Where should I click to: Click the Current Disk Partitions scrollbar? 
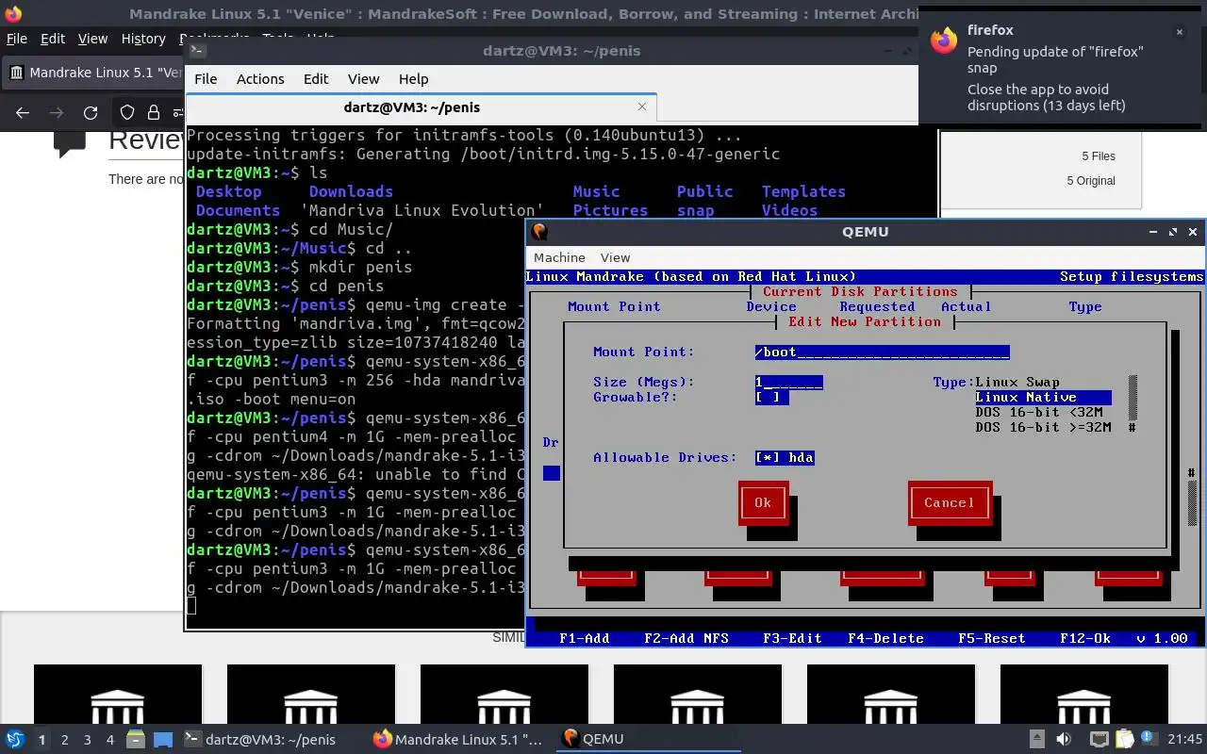[x=1192, y=495]
